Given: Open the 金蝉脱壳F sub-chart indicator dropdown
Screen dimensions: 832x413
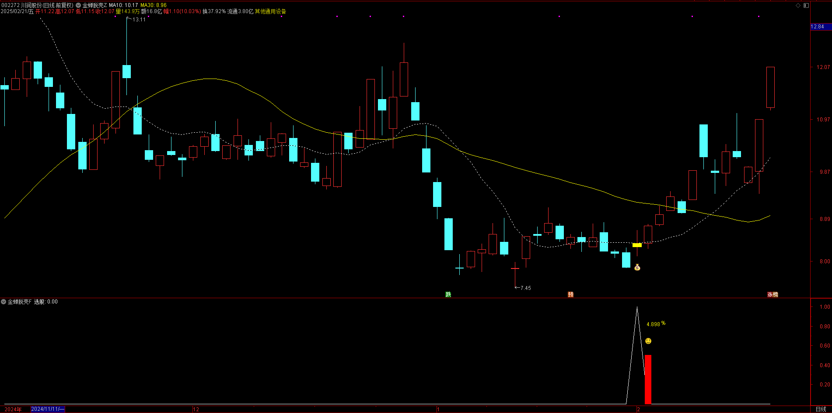Looking at the screenshot, I should pos(3,302).
